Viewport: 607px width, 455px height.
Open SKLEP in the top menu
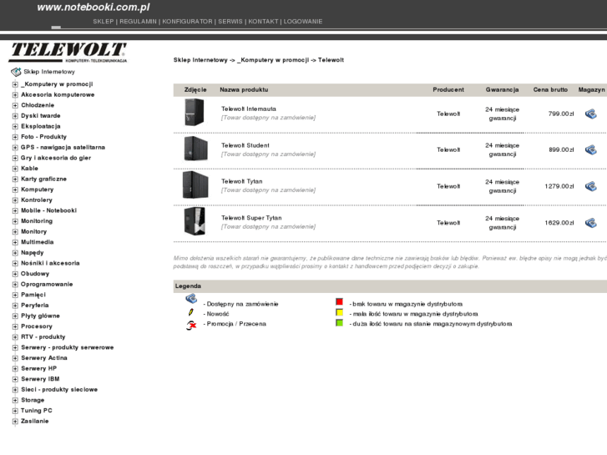pos(104,22)
